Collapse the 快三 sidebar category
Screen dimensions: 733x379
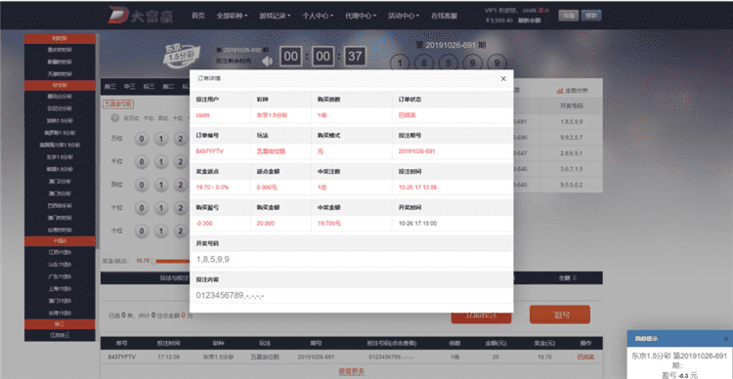pos(60,324)
